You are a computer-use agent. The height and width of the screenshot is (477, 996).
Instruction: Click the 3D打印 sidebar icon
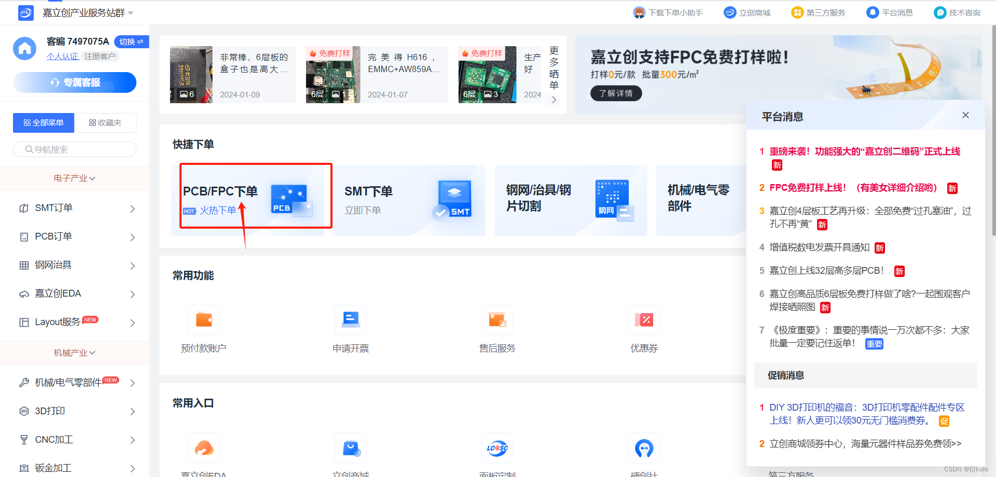(24, 411)
